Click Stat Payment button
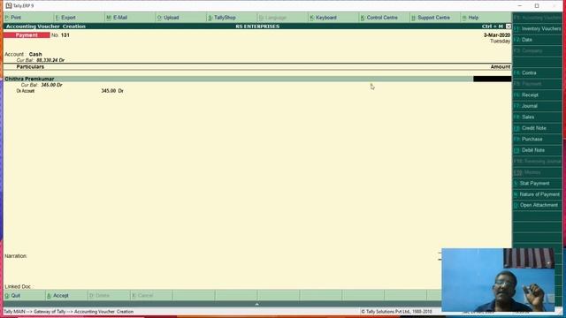 pyautogui.click(x=537, y=183)
